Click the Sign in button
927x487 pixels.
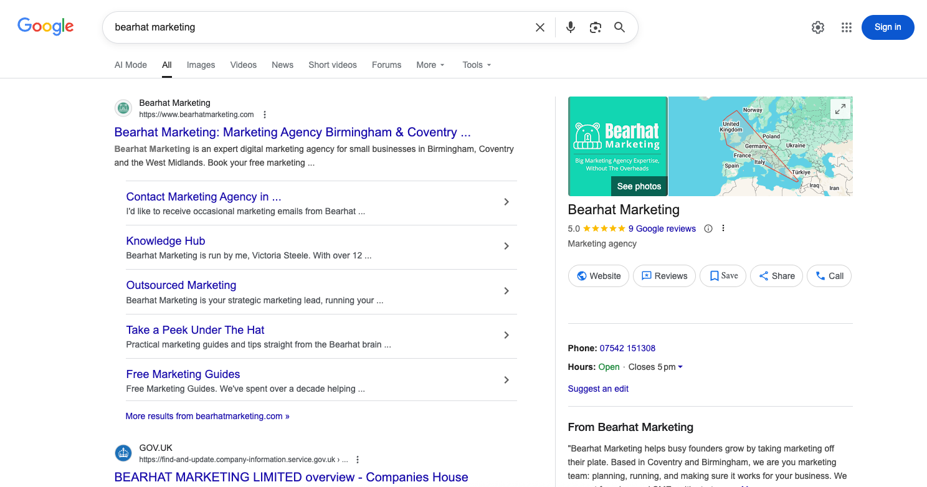[x=887, y=27]
